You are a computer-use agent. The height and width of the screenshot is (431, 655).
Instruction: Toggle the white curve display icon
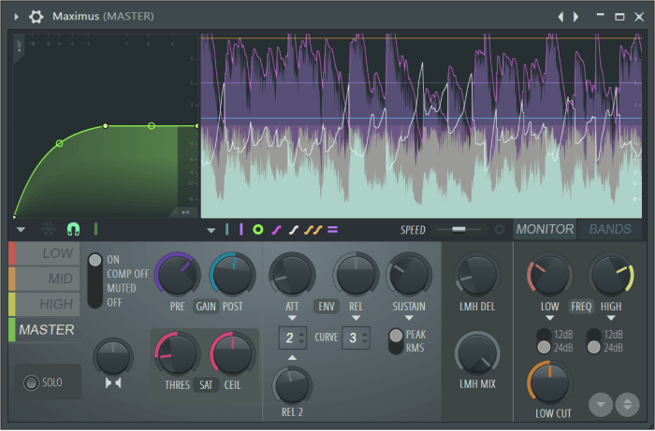click(x=294, y=230)
